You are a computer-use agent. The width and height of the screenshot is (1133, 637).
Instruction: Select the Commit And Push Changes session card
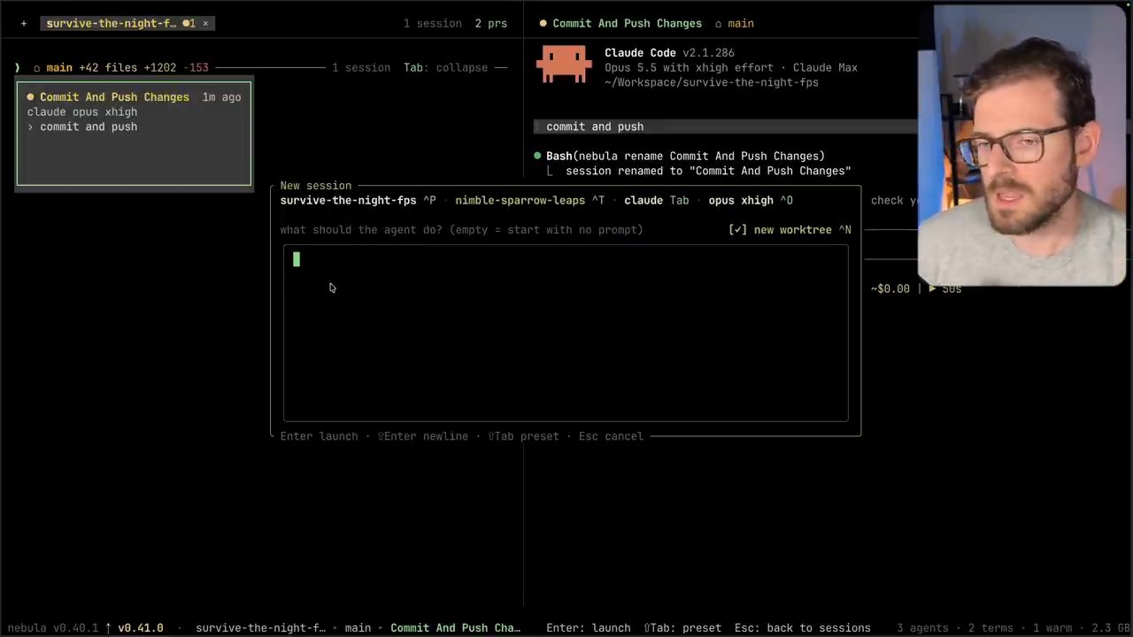point(134,134)
